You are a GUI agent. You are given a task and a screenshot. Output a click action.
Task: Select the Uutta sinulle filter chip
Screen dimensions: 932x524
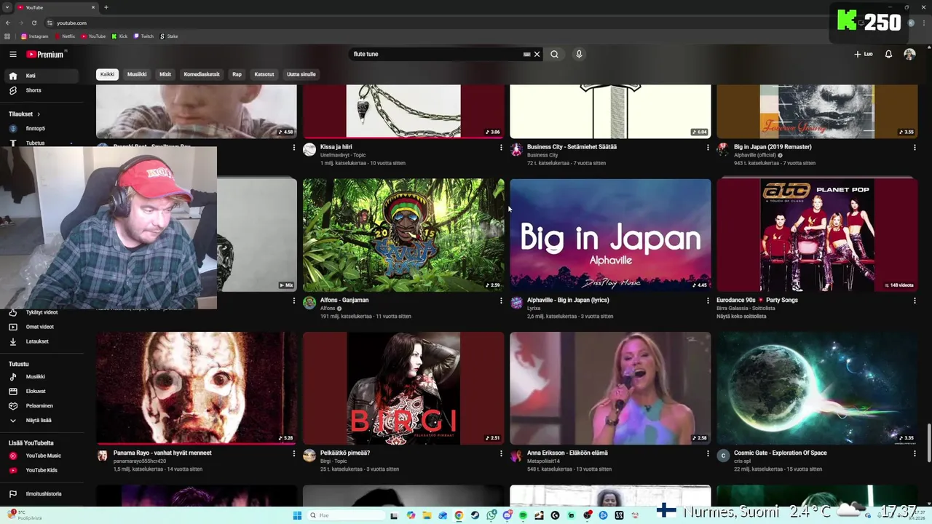click(x=301, y=74)
